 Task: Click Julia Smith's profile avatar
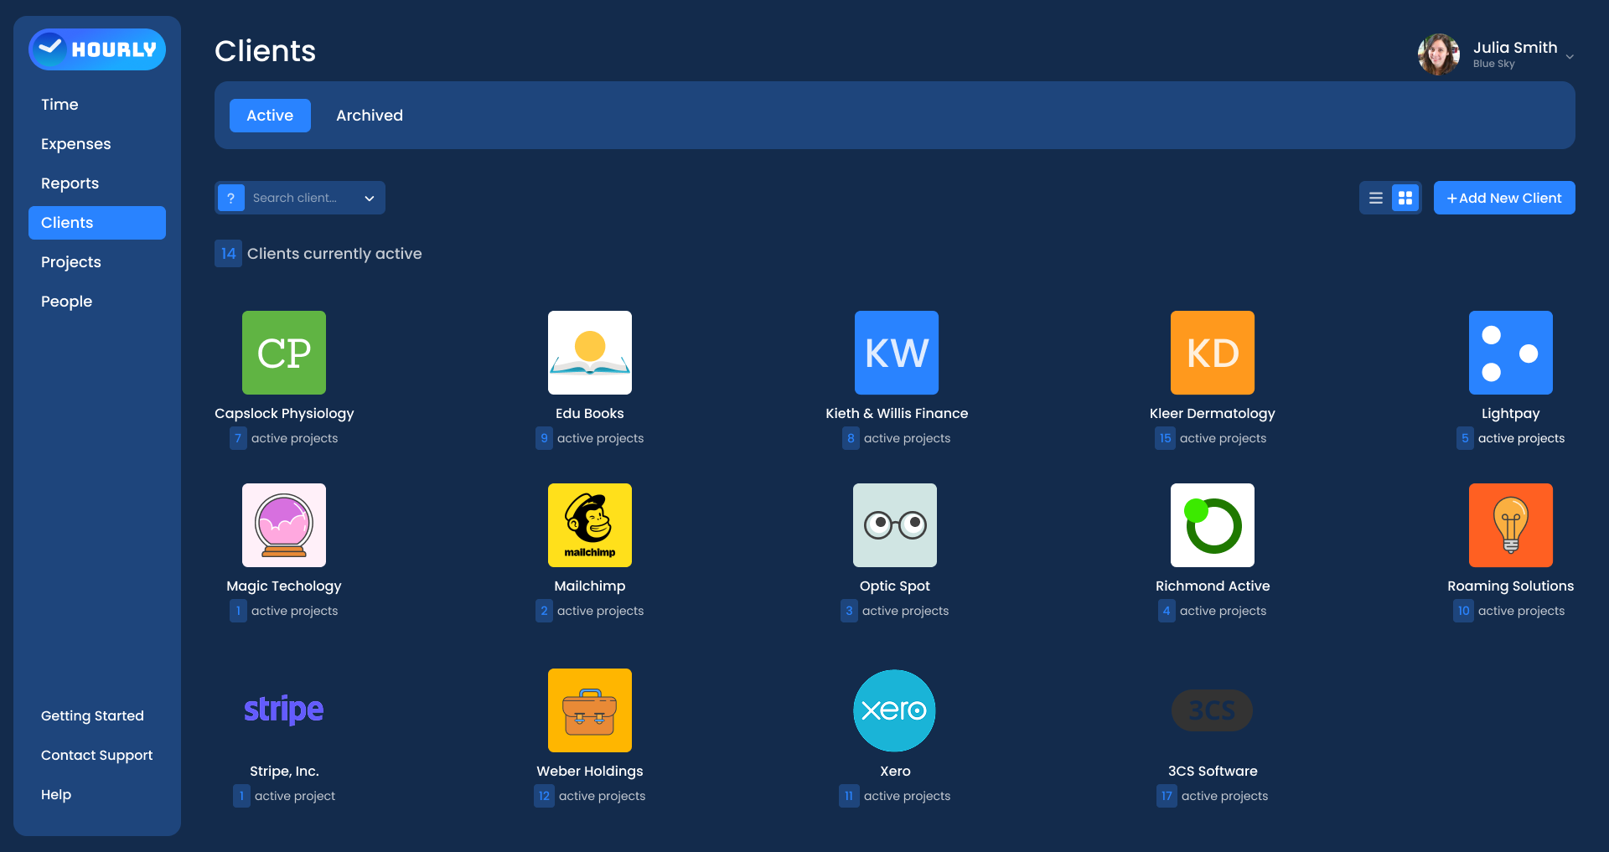(1439, 54)
